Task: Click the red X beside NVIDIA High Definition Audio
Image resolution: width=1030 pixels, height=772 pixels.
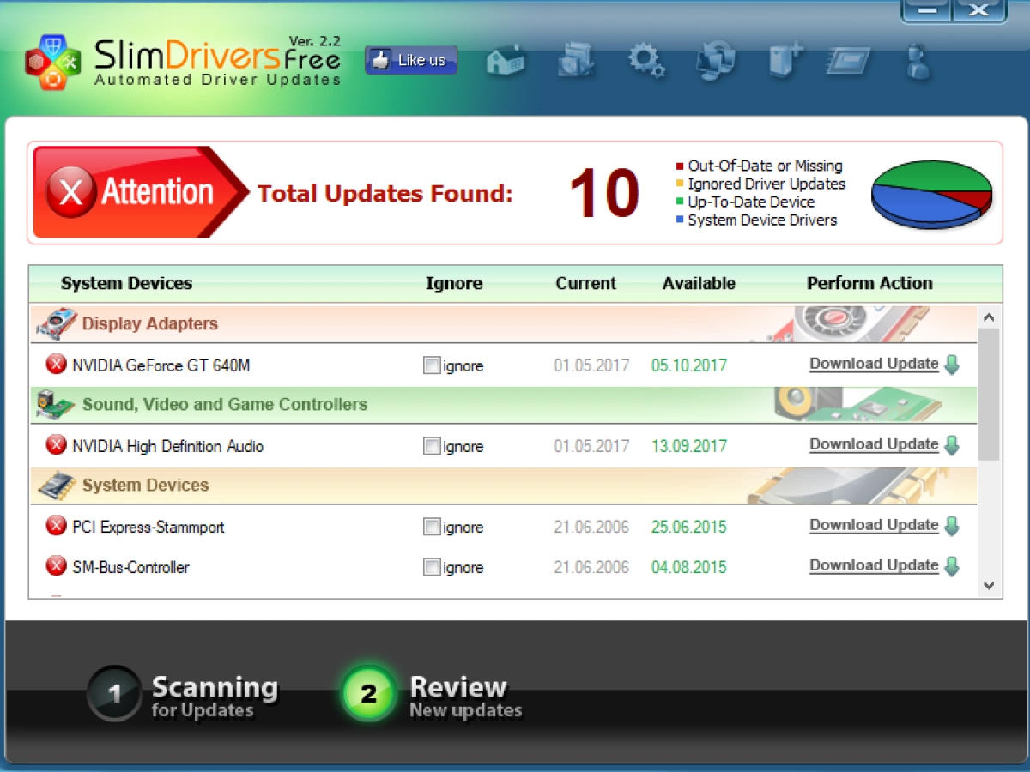Action: (x=56, y=445)
